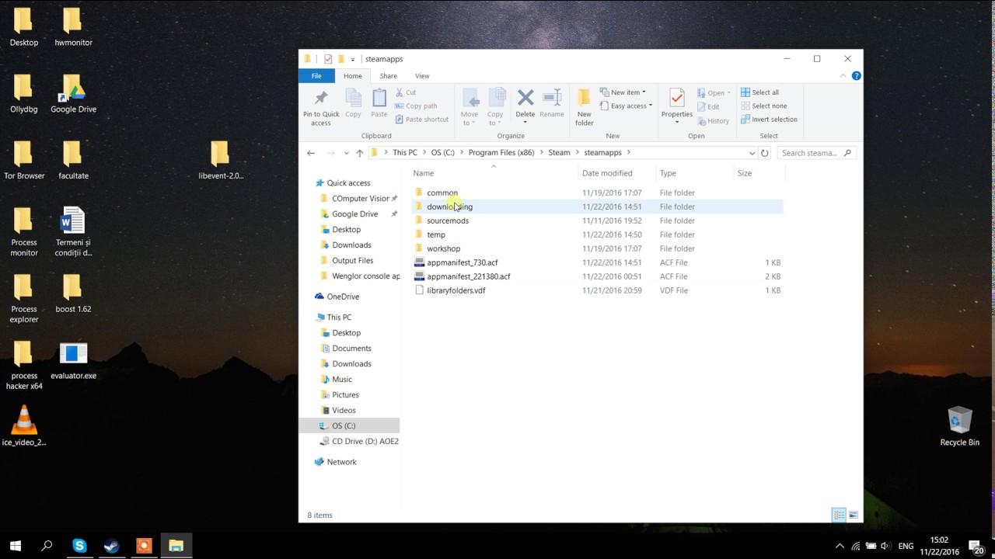Select the Recycle Bin desktop icon

point(959,427)
